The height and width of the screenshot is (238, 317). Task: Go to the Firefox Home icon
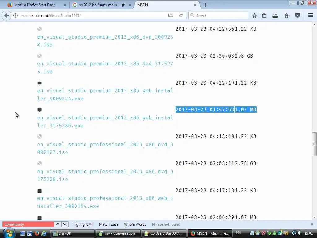[286, 15]
